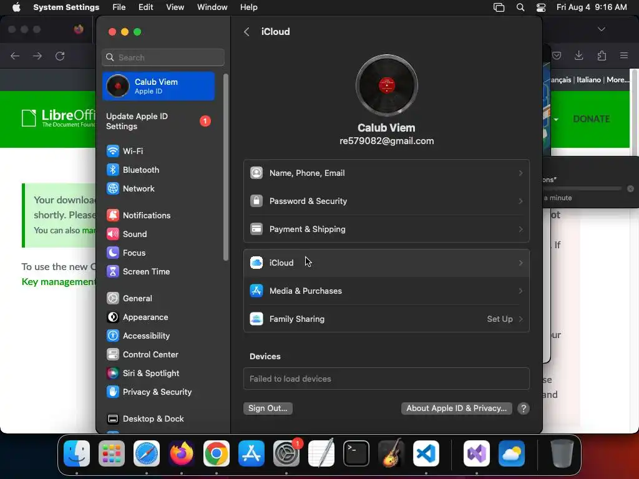Screen dimensions: 639x479
Task: Click the Key management link in Firefox page
Action: pos(59,282)
